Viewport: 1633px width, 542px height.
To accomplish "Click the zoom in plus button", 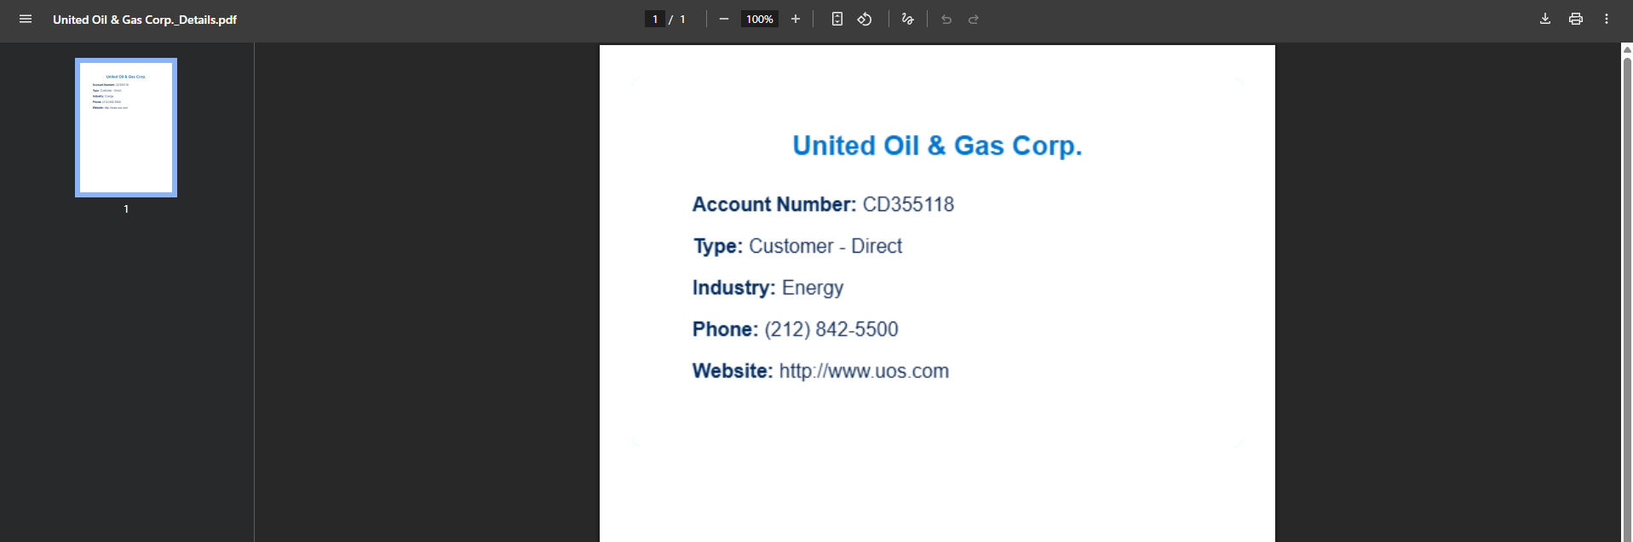I will [796, 19].
